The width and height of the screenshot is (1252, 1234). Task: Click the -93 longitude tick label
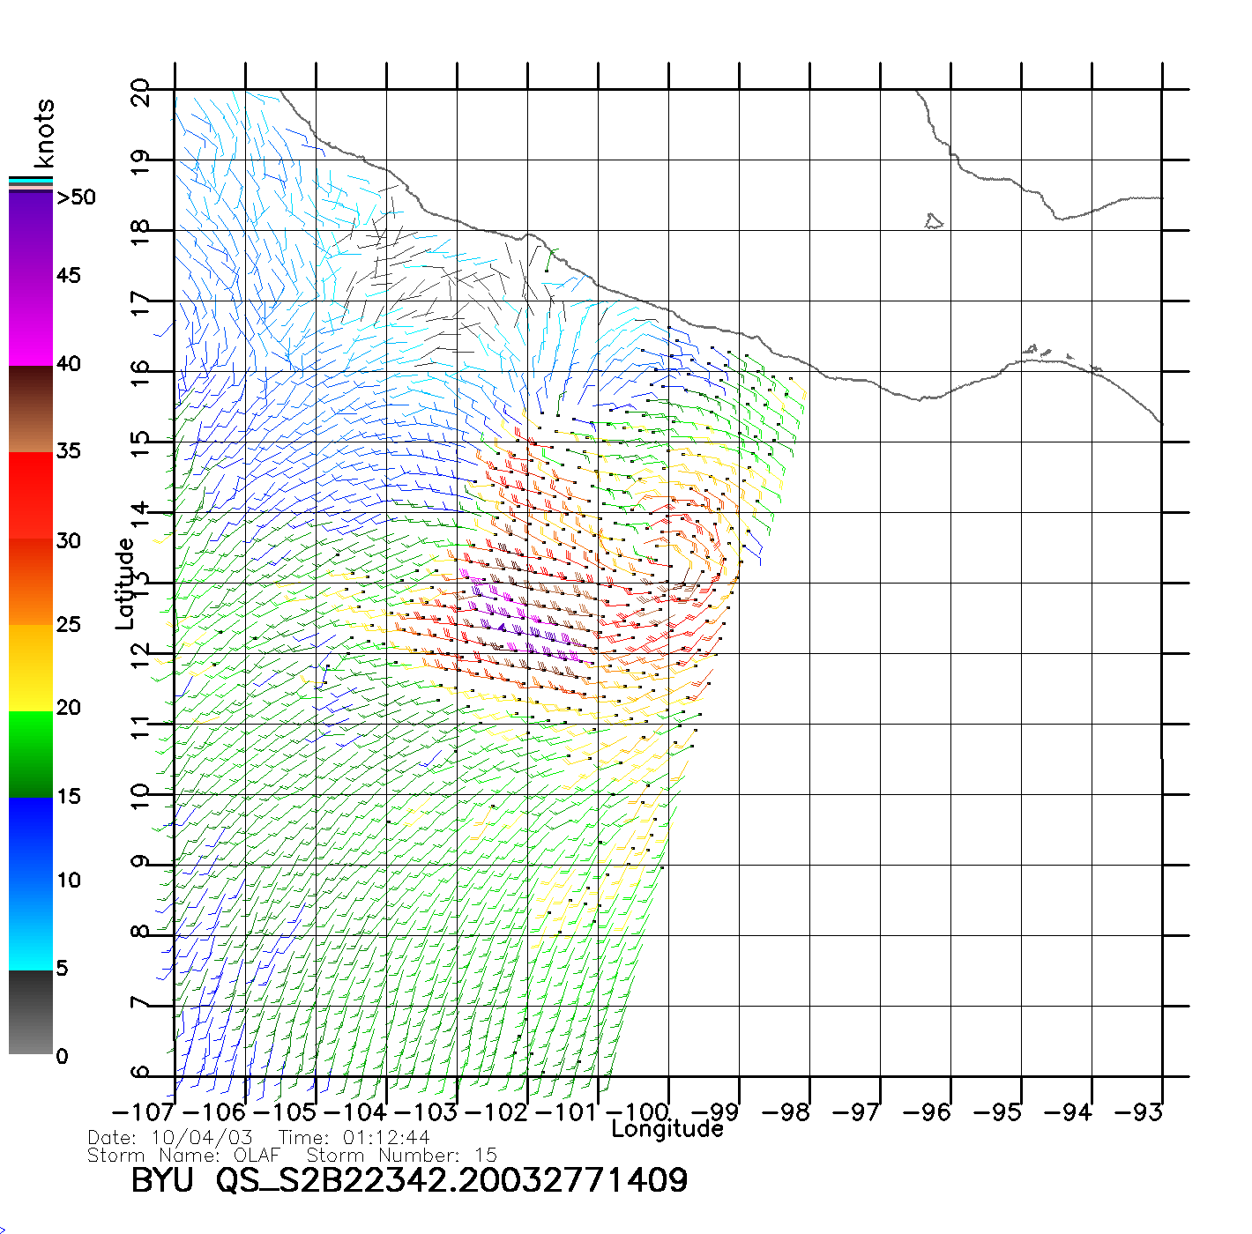[1138, 1112]
